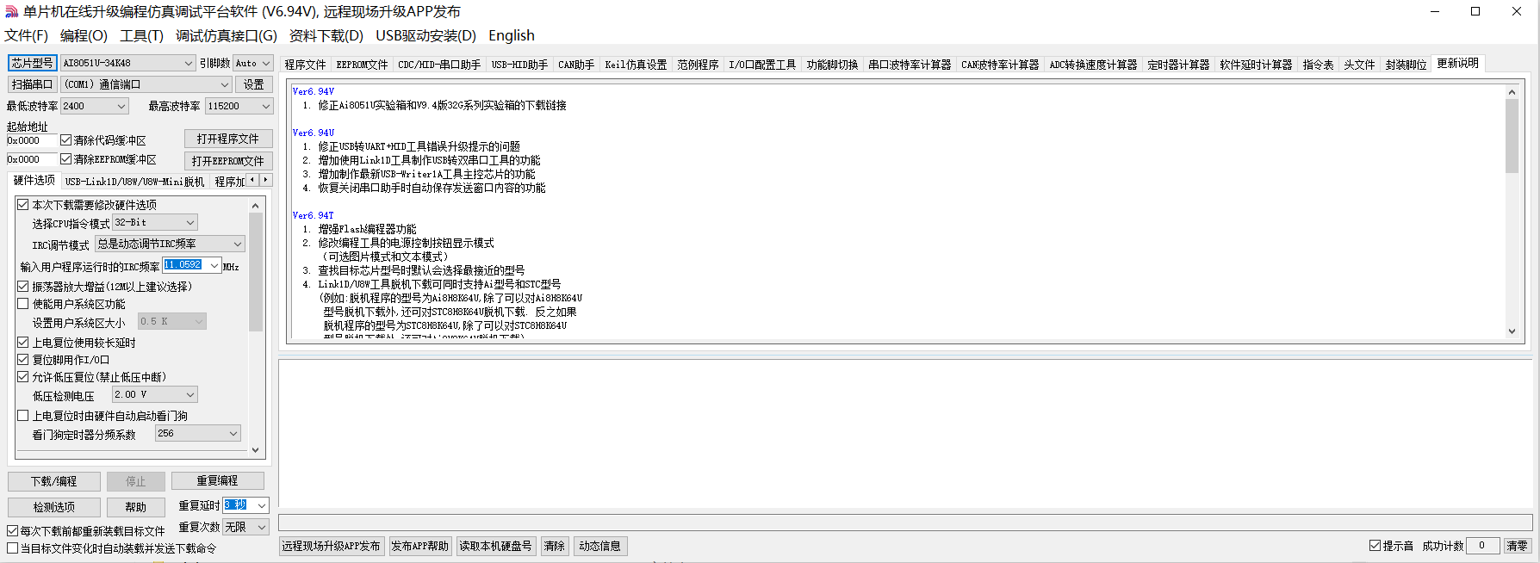Image resolution: width=1540 pixels, height=563 pixels.
Task: Click the release notes scrollbar up arrow
Action: [x=1512, y=91]
